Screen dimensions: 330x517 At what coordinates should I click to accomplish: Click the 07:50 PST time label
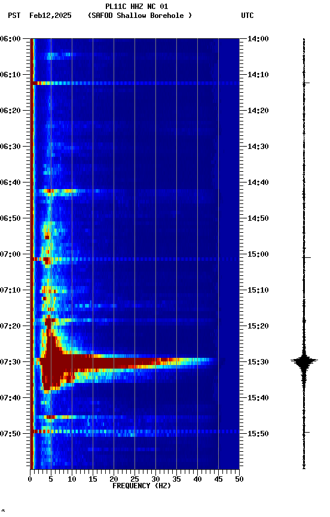tap(10, 434)
